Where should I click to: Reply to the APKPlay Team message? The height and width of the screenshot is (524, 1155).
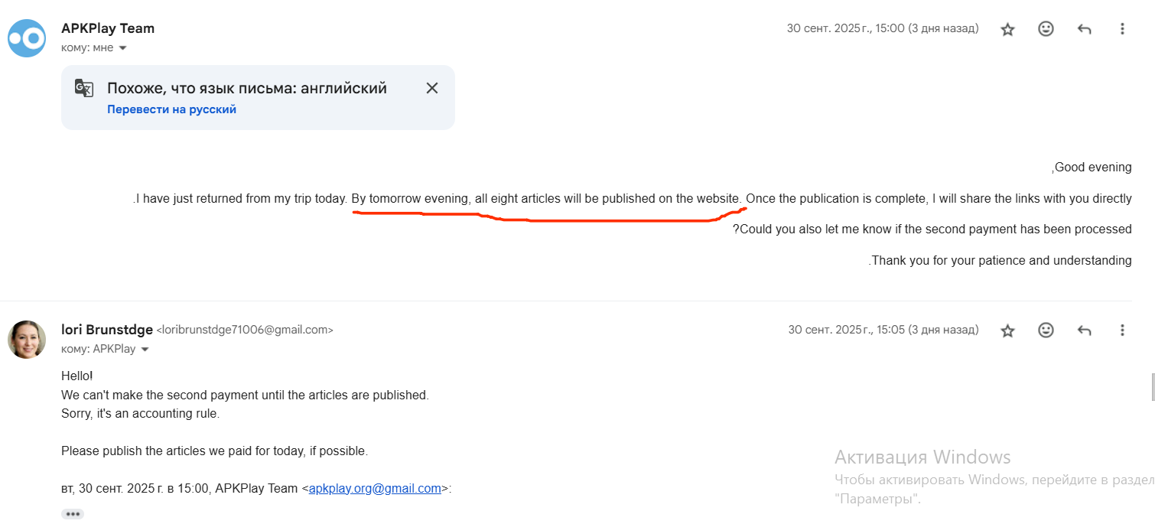click(x=1084, y=29)
